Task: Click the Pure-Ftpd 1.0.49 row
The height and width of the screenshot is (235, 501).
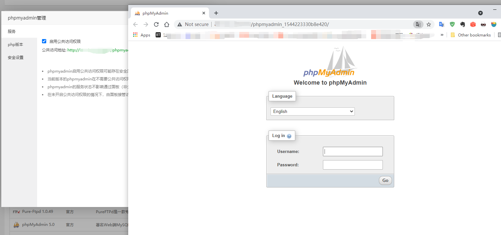Action: coord(69,212)
